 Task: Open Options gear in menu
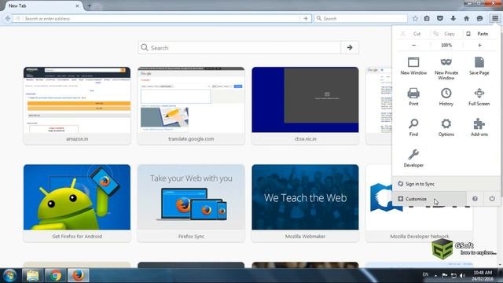[x=446, y=127]
